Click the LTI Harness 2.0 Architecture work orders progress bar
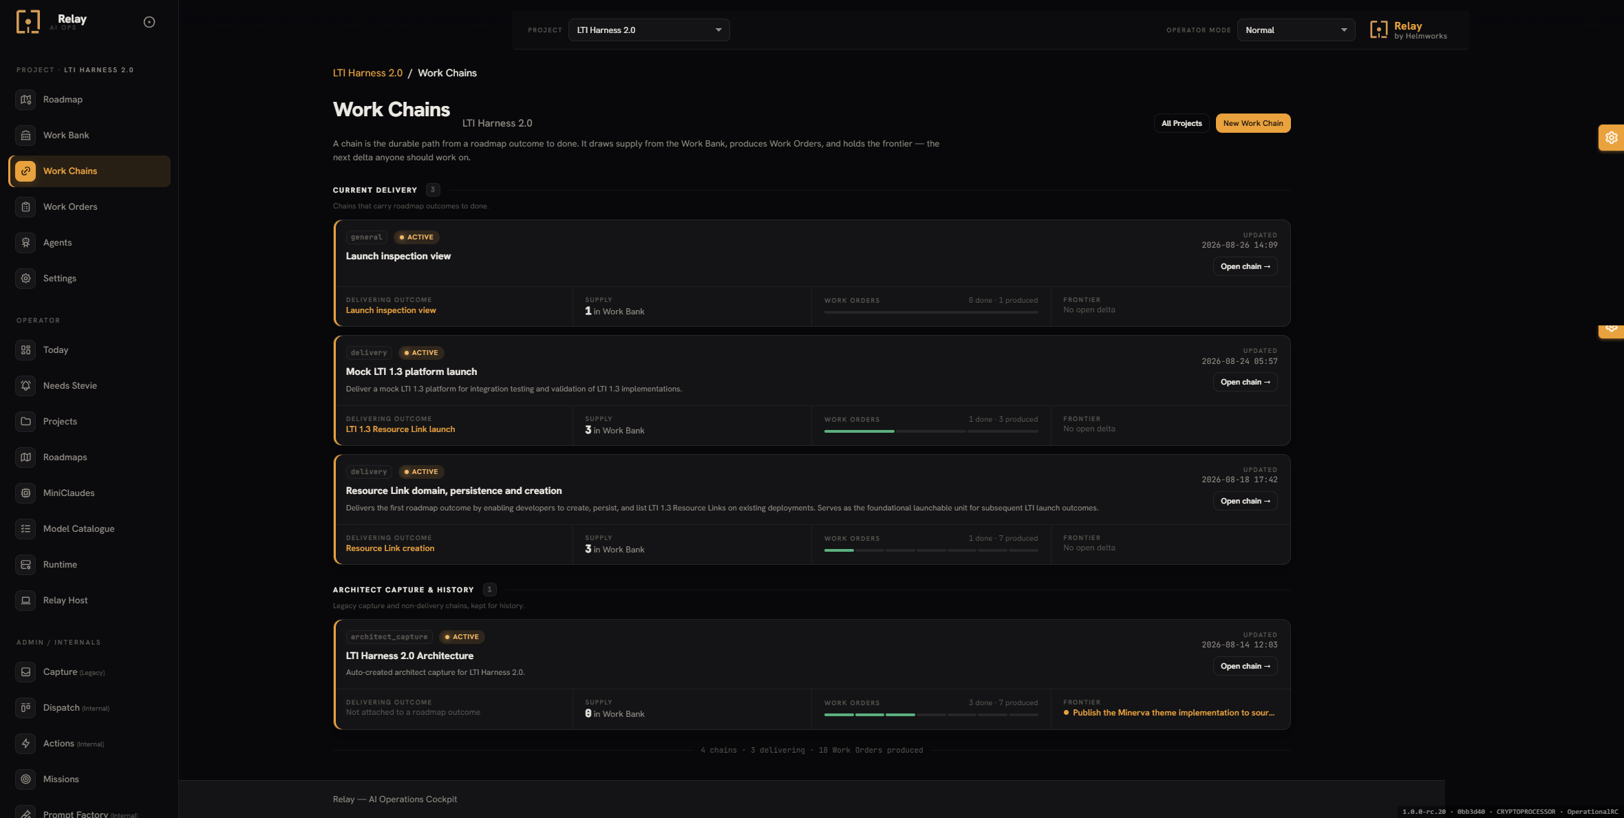Screen dimensions: 1624x818 click(x=931, y=715)
